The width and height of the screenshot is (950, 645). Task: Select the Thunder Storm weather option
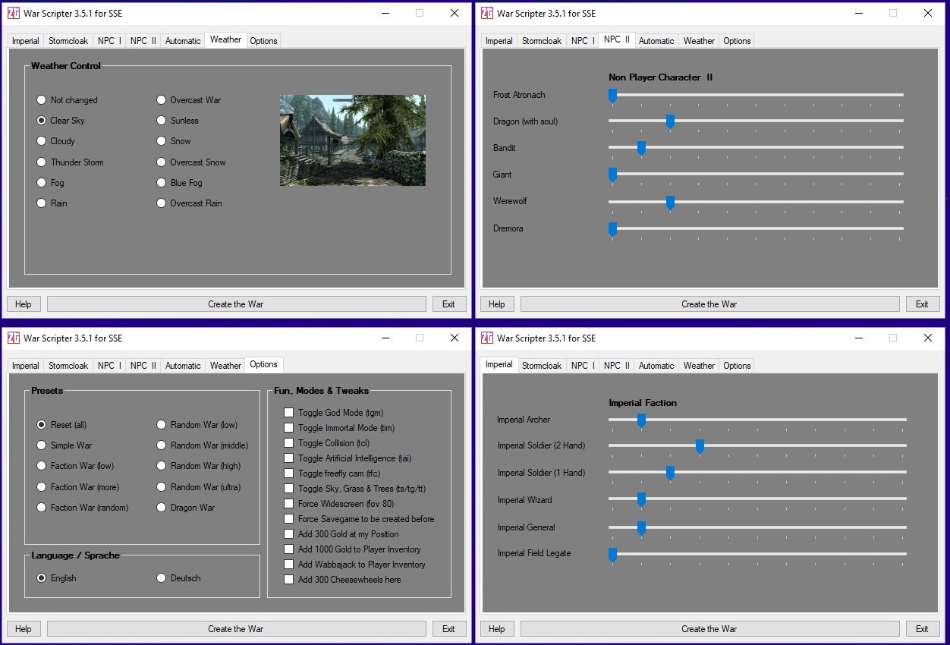click(x=42, y=162)
